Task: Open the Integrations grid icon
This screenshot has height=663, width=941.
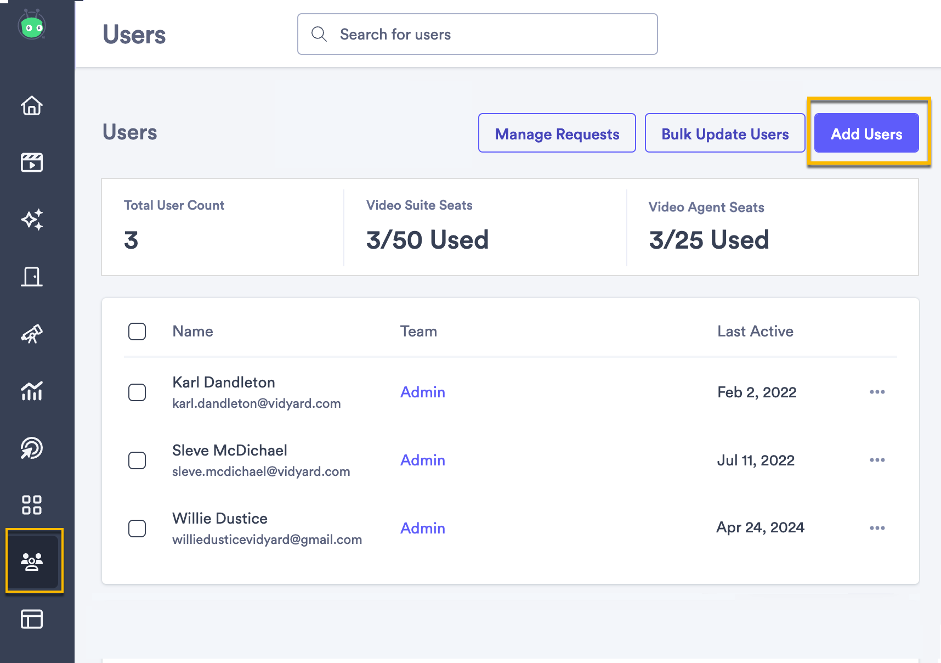Action: (x=32, y=505)
